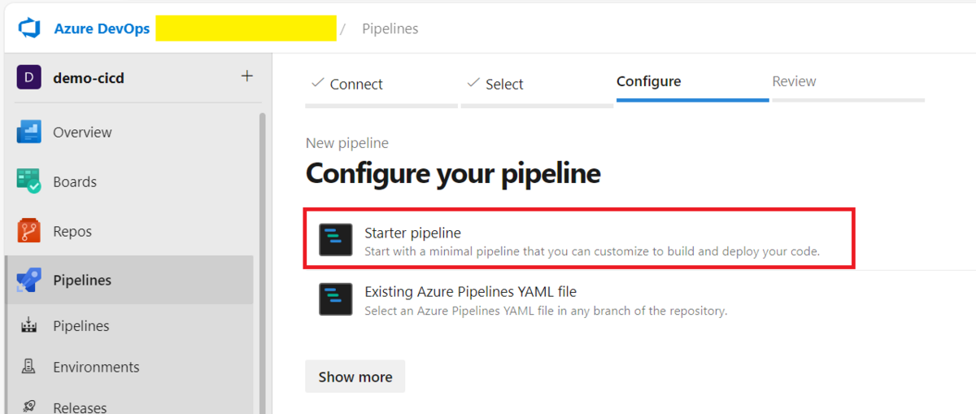Viewport: 976px width, 414px height.
Task: Click the Azure DevOps logo icon
Action: click(x=29, y=28)
